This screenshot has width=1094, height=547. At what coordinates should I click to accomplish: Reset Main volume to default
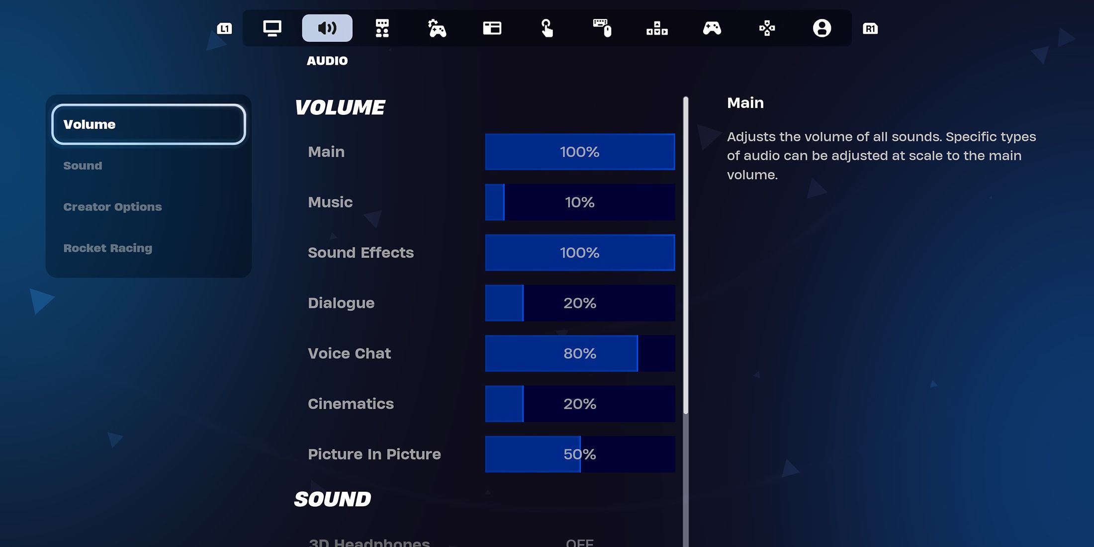[580, 152]
